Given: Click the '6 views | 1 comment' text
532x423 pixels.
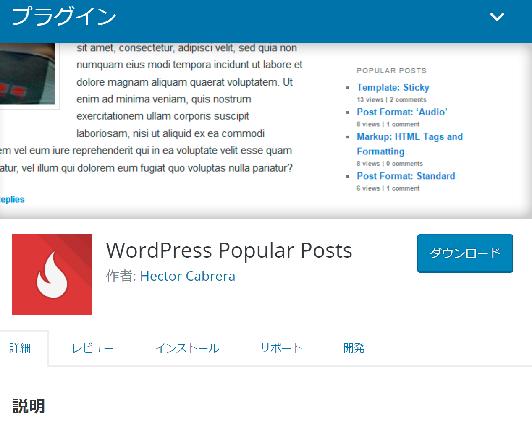Looking at the screenshot, I should coord(388,188).
